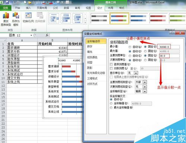Apply the gray chart style
186x143 pixels.
[99, 18]
